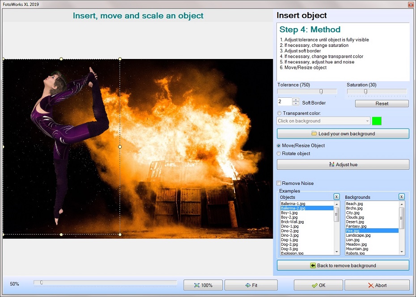The width and height of the screenshot is (416, 297).
Task: Click the green transparent color swatch
Action: (377, 121)
